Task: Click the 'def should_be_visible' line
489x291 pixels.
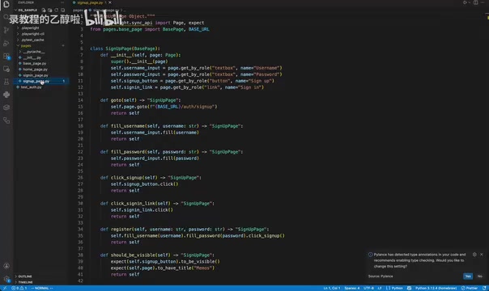Action: point(157,255)
